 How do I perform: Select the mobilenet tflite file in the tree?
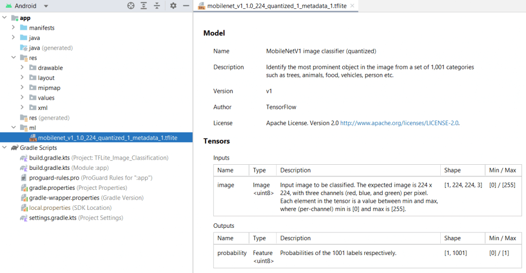108,138
